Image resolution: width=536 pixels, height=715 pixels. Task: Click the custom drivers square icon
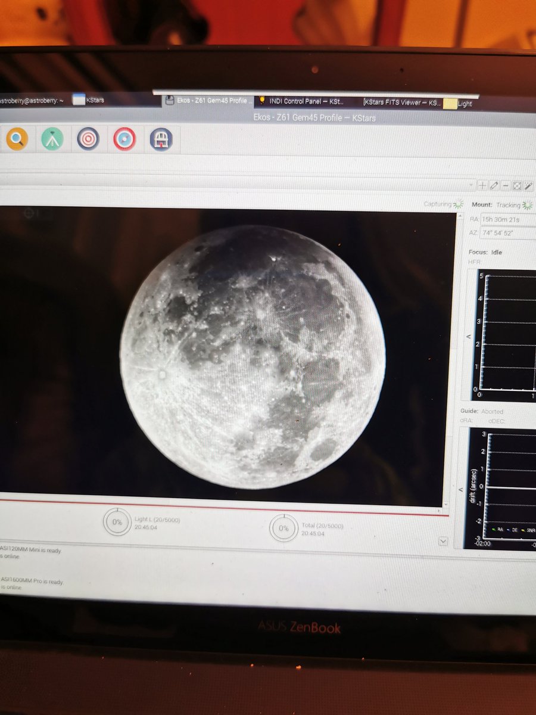point(516,185)
